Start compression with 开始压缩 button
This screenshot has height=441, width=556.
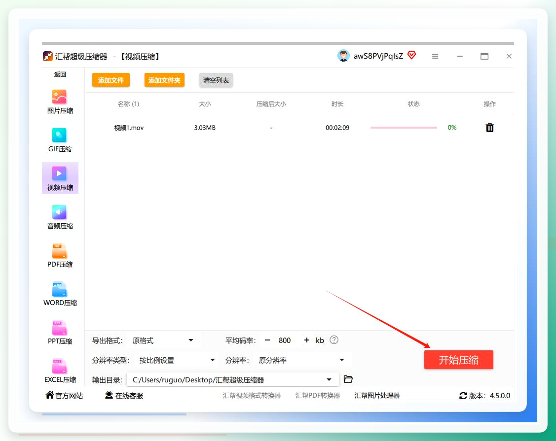coord(458,360)
